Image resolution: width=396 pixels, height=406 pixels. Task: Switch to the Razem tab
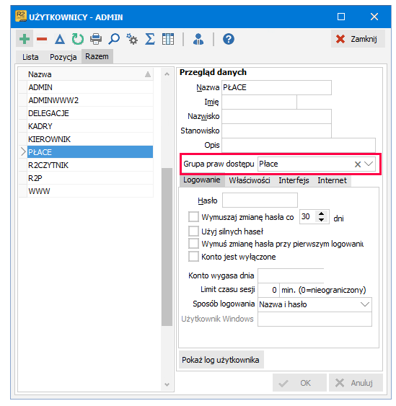pos(97,56)
